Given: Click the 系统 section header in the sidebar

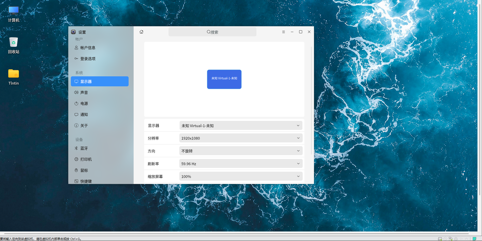Looking at the screenshot, I should click(x=79, y=73).
